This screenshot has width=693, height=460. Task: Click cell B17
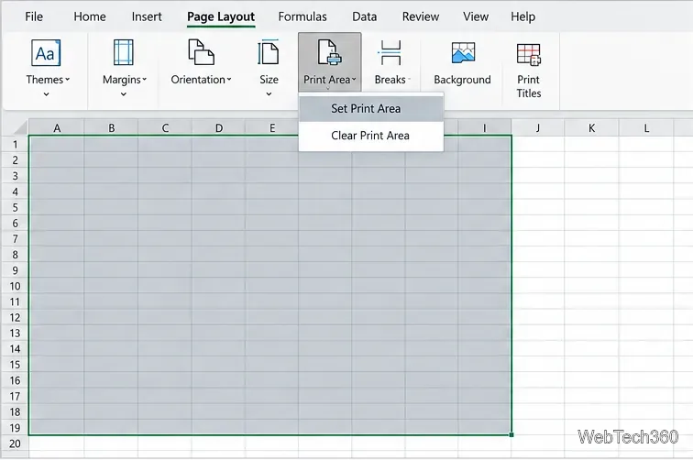click(111, 397)
